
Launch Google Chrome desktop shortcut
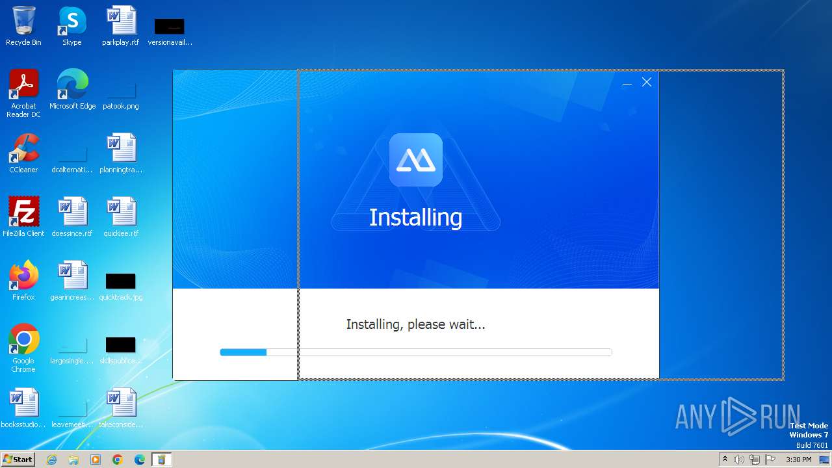coord(23,348)
